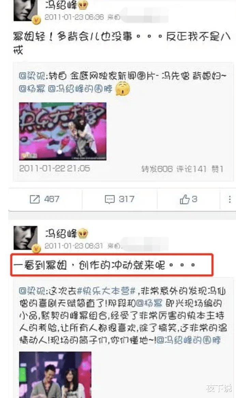
Task: Click the repost icon showing 467
Action: pyautogui.click(x=35, y=199)
